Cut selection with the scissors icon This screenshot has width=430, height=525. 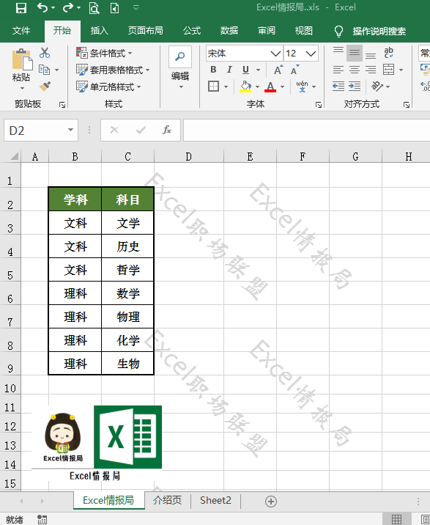click(x=45, y=52)
